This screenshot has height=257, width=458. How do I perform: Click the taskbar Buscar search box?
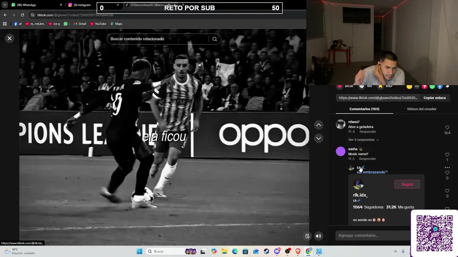click(172, 251)
